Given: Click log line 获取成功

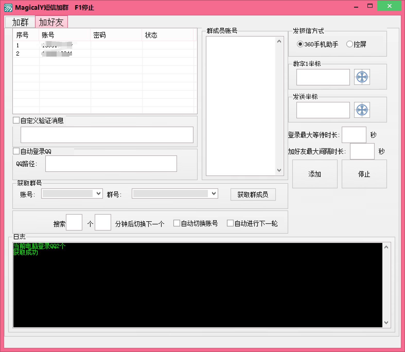Looking at the screenshot, I should [25, 252].
